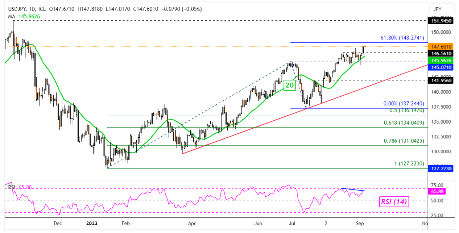Click the 150.0000 price scale label
The height and width of the screenshot is (233, 459).
[441, 32]
